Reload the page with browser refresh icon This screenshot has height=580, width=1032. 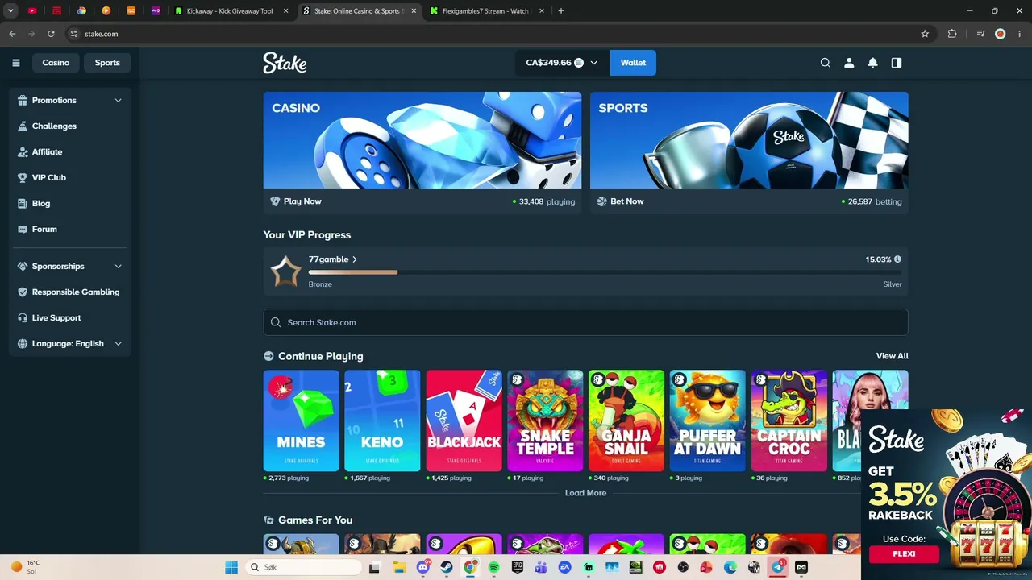click(x=51, y=34)
